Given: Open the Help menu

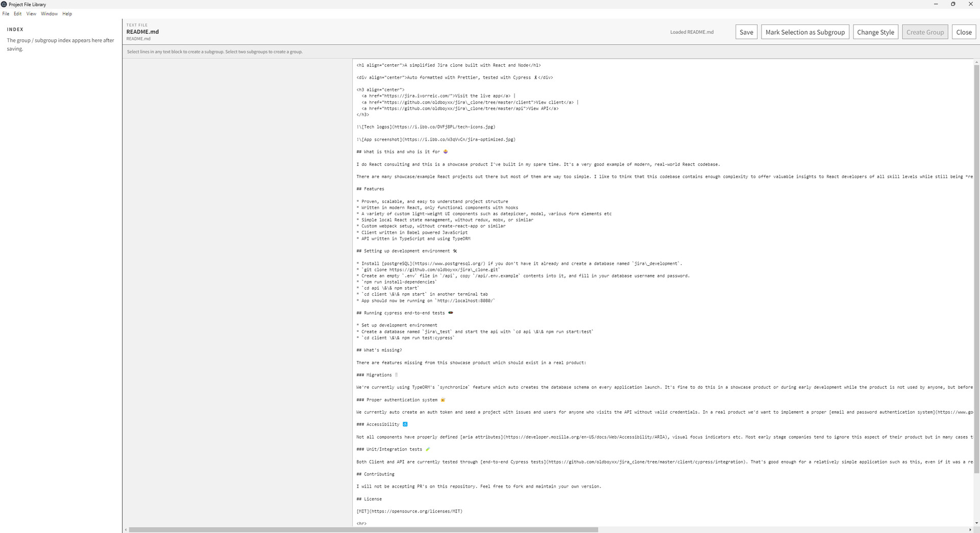Looking at the screenshot, I should [67, 14].
